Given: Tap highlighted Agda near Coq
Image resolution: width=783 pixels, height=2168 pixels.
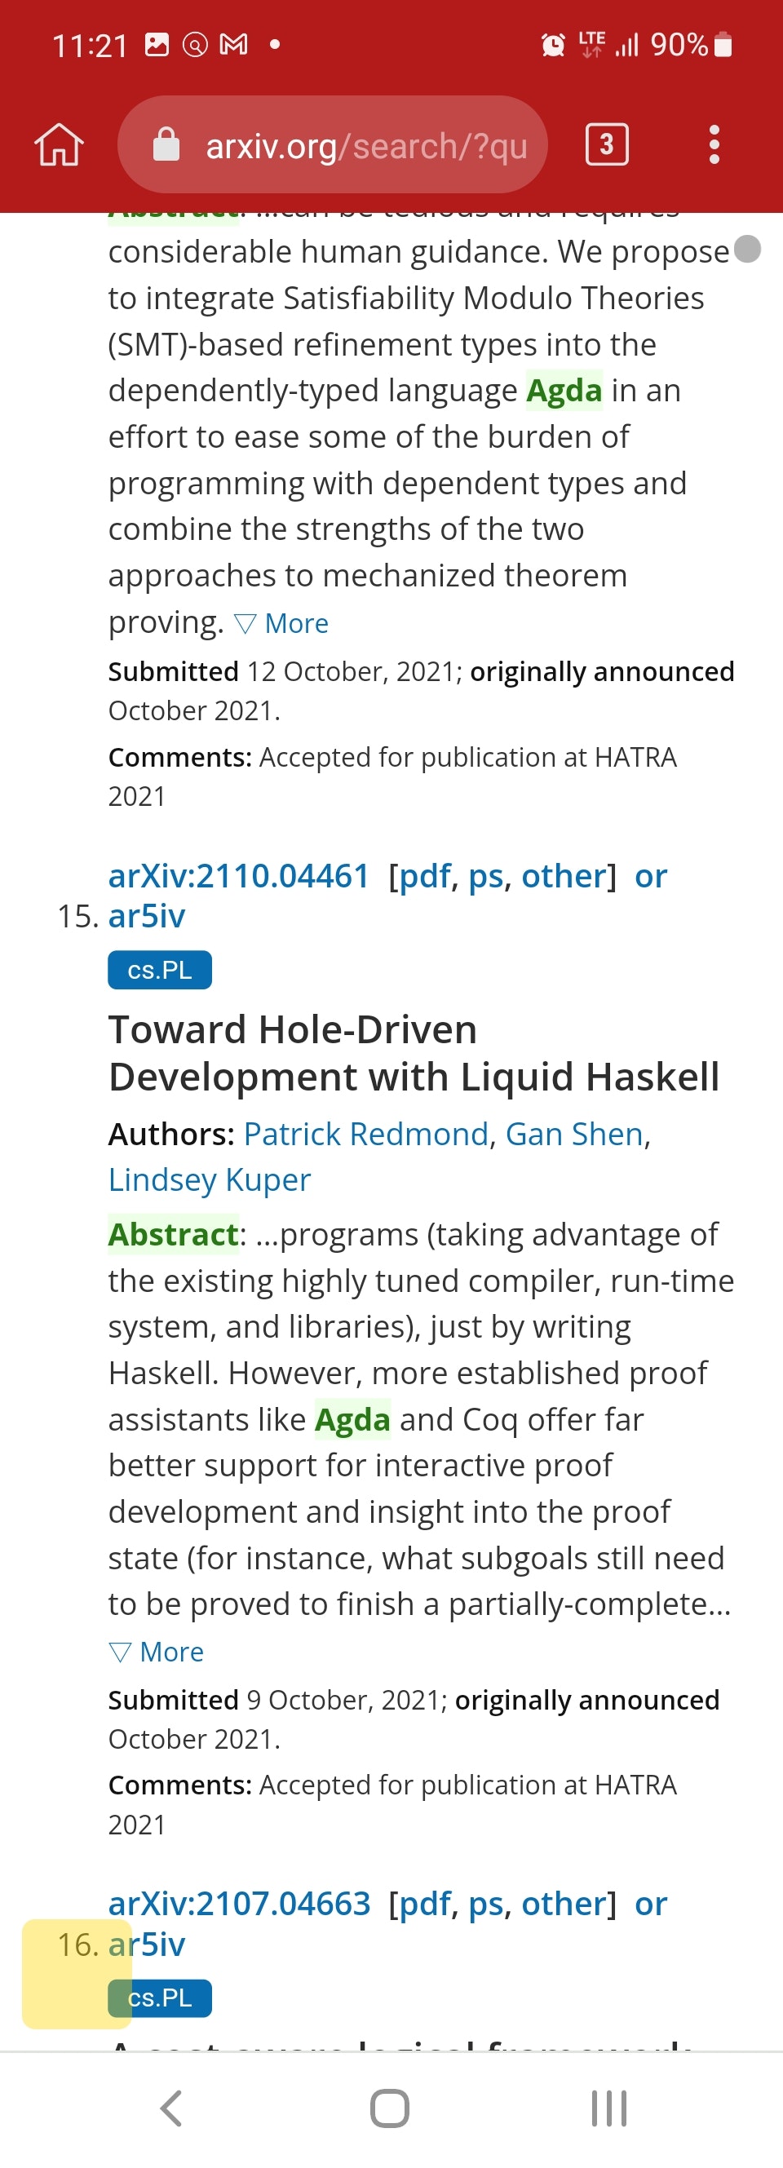Looking at the screenshot, I should coord(352,1419).
